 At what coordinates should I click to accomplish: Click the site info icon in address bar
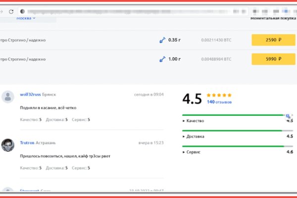[x=22, y=11]
